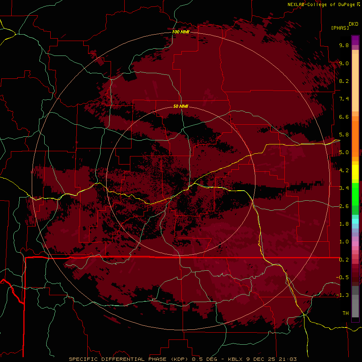Screen dimensions: 362x362
Task: Click the 9.8 value on color scale
Action: (344, 45)
